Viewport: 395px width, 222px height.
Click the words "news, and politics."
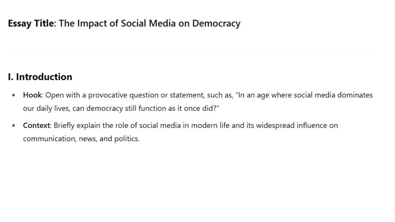pyautogui.click(x=109, y=139)
